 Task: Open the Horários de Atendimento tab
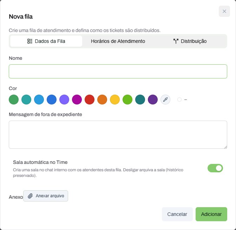[118, 41]
